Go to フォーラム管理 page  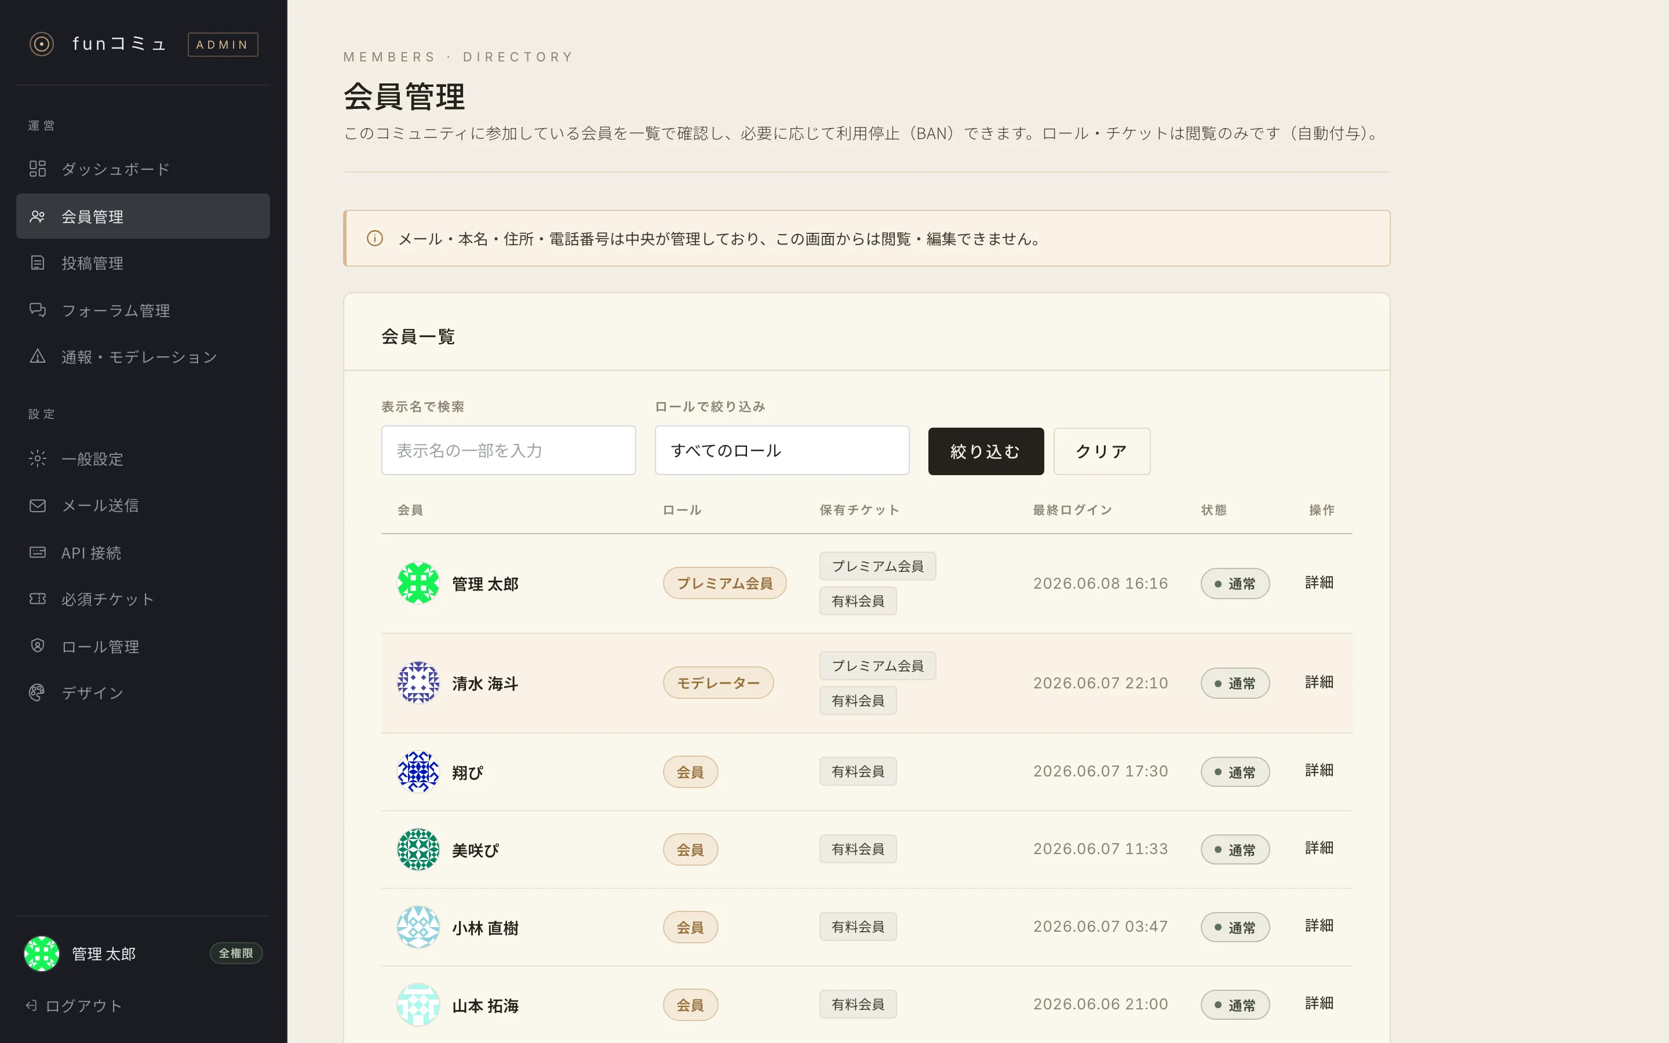point(143,310)
